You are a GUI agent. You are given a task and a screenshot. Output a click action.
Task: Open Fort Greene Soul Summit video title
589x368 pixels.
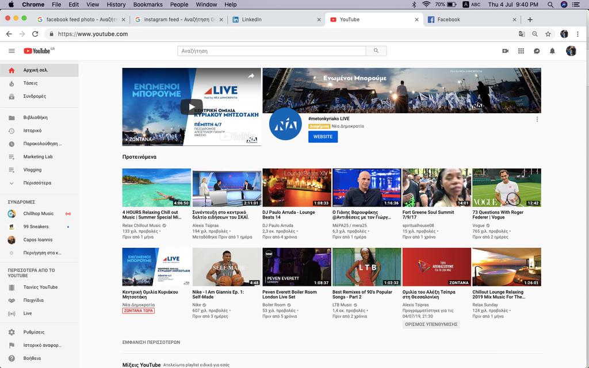click(x=428, y=215)
